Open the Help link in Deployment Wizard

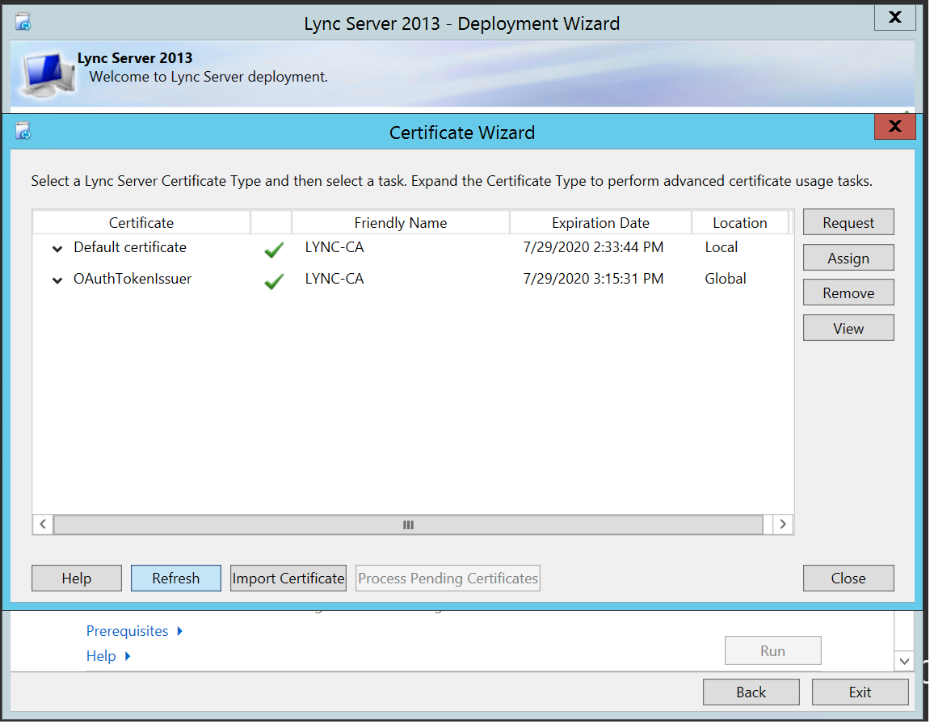point(101,656)
